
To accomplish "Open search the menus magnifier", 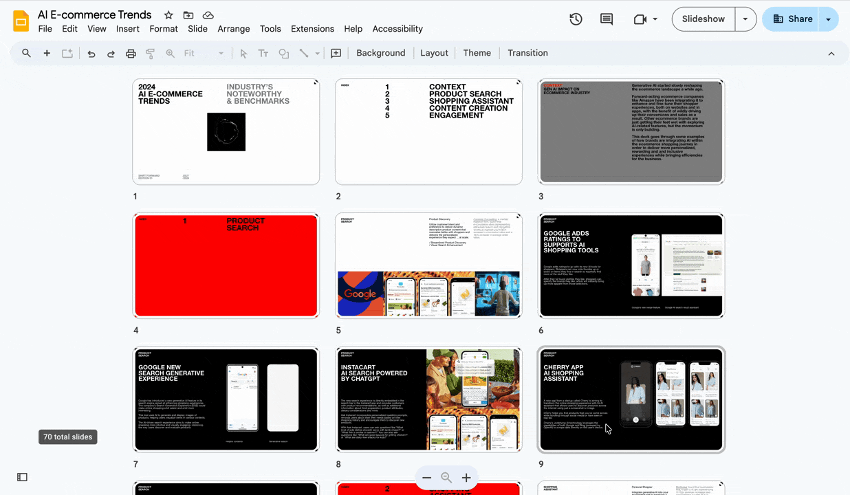I will (26, 53).
